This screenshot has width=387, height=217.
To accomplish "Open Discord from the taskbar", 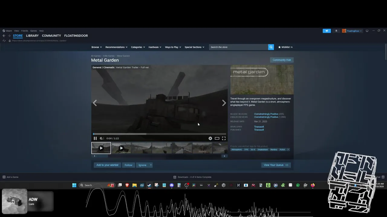I will pos(172,185).
